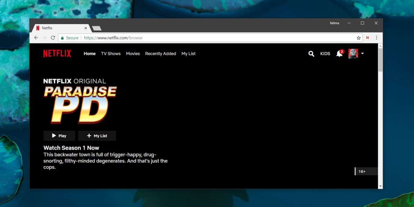Open notifications via the bell icon
Image resolution: width=414 pixels, height=207 pixels.
pyautogui.click(x=339, y=54)
